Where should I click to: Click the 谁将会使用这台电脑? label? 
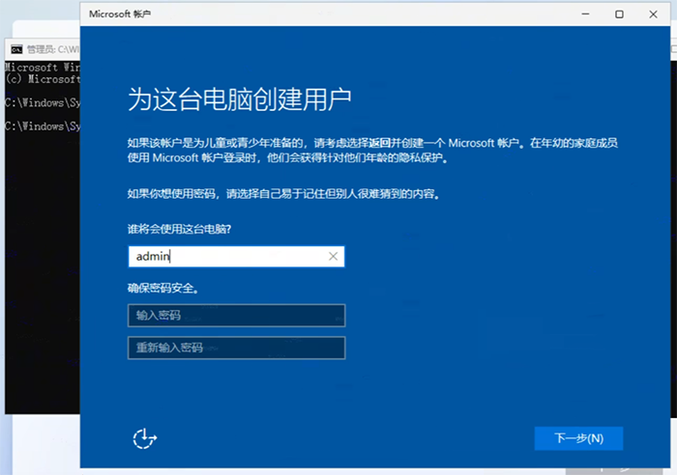179,229
